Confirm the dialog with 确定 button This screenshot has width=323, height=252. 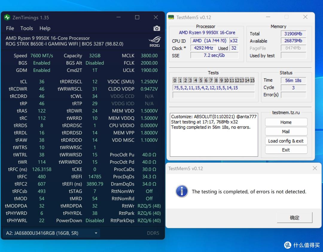coord(295,218)
